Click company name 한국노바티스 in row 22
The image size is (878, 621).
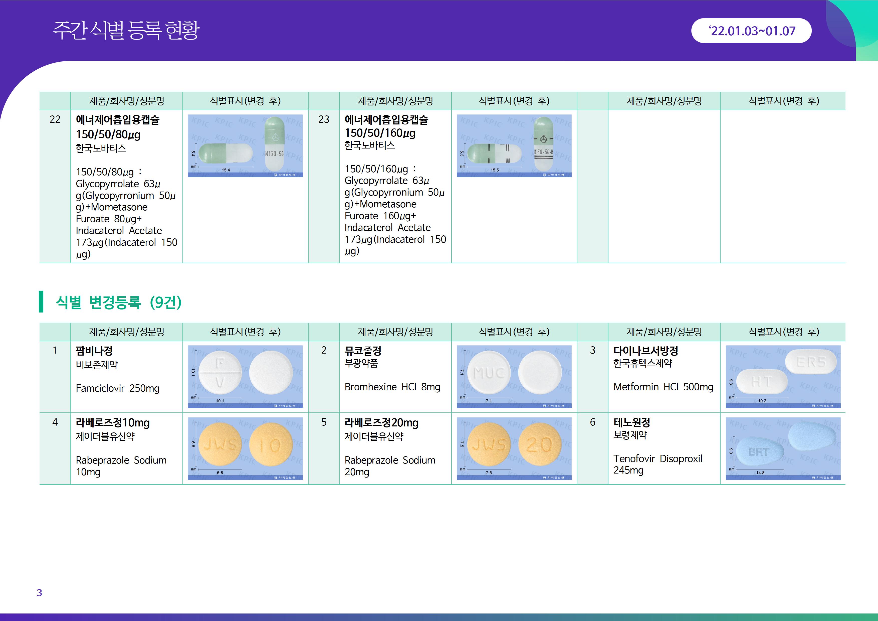coord(101,148)
